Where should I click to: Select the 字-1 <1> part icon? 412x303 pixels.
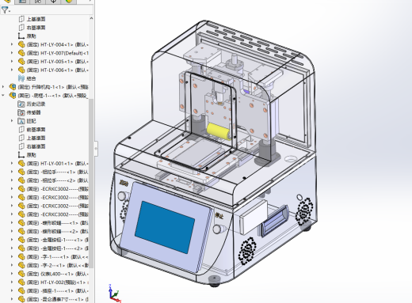[x=21, y=256]
